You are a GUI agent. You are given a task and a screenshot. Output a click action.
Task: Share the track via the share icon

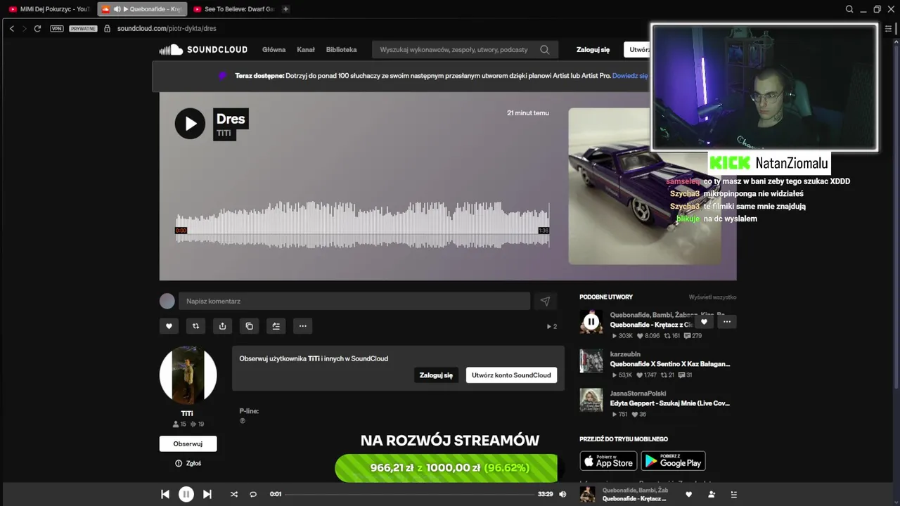click(222, 326)
